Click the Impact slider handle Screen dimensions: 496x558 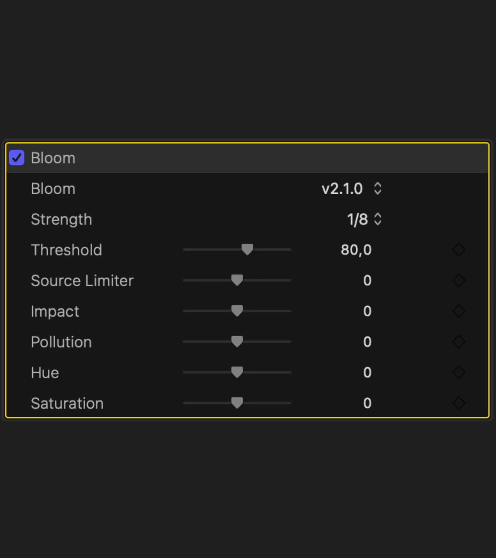[237, 311]
